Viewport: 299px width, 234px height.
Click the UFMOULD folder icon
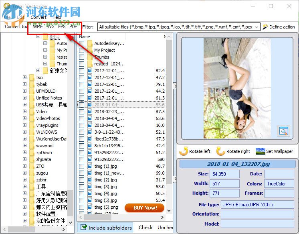[x=32, y=91]
